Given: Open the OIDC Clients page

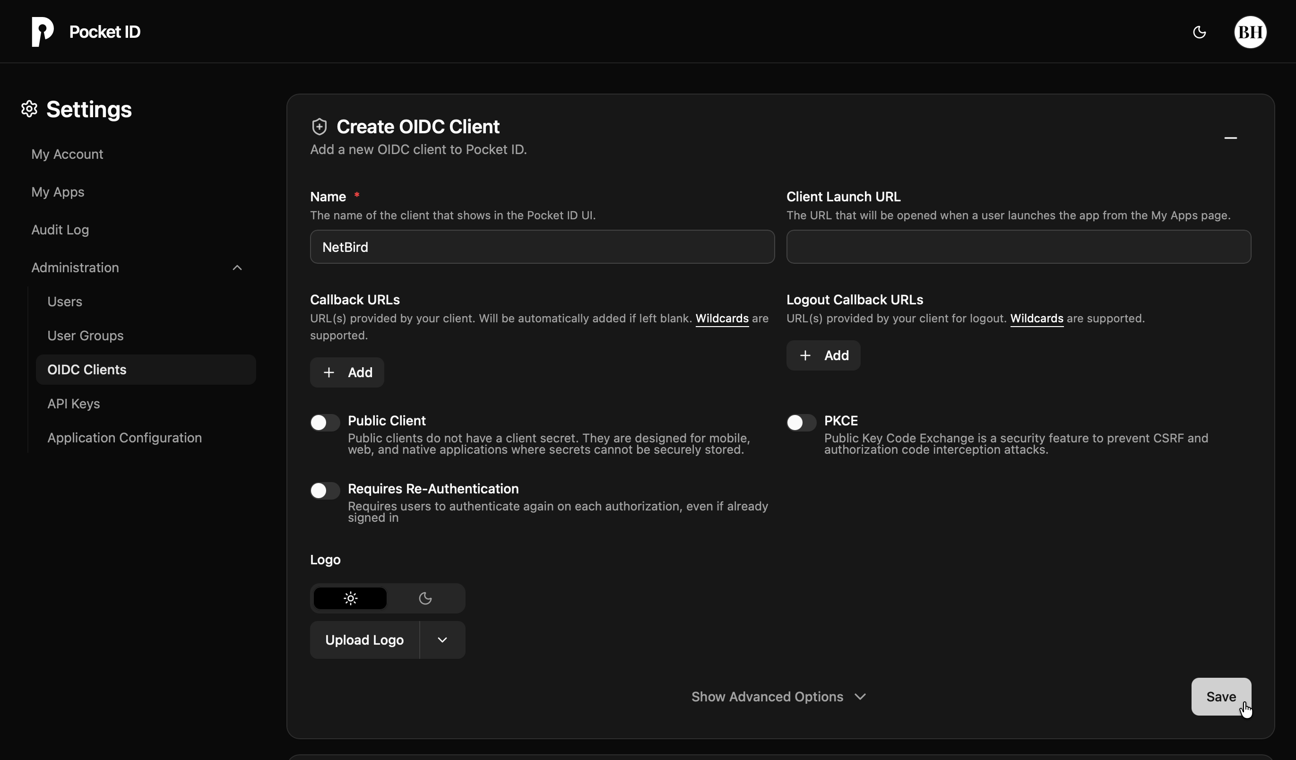Looking at the screenshot, I should 87,369.
